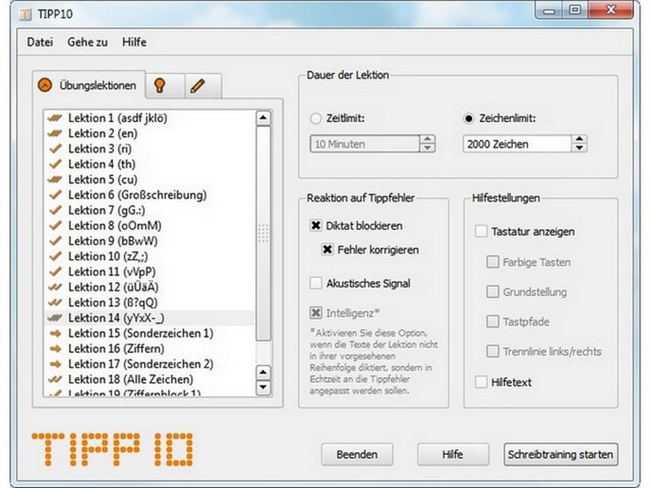Select Lektion 18 (Alle Zeichen)
This screenshot has height=488, width=651.
(x=150, y=379)
